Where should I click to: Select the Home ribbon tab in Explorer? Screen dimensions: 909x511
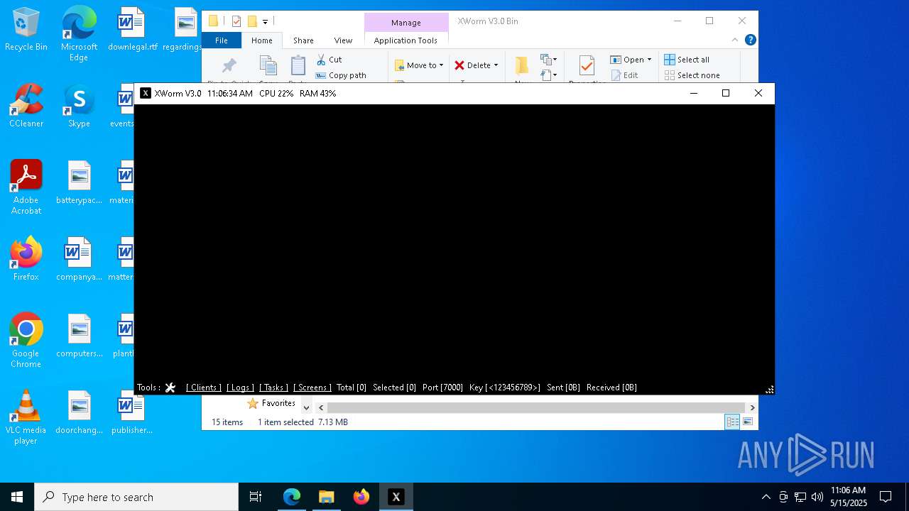tap(261, 40)
